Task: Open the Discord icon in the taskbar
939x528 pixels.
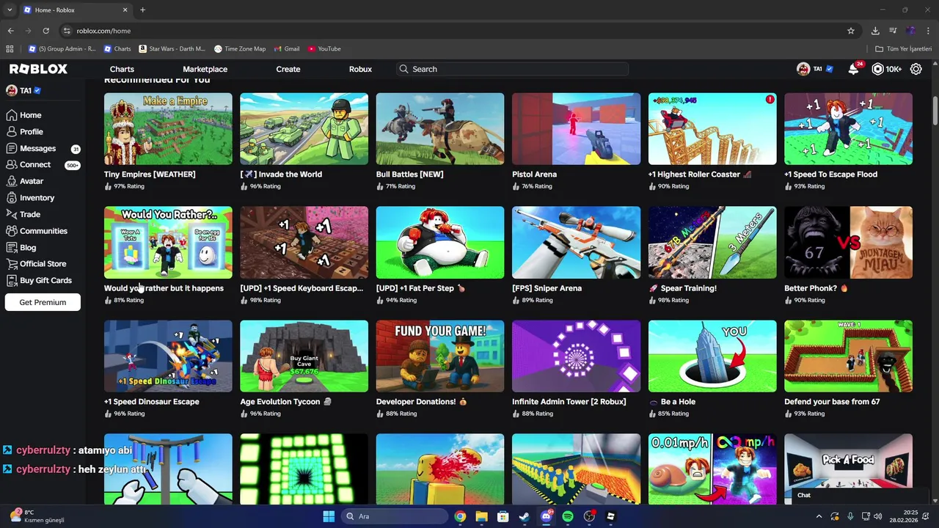Action: 546,516
